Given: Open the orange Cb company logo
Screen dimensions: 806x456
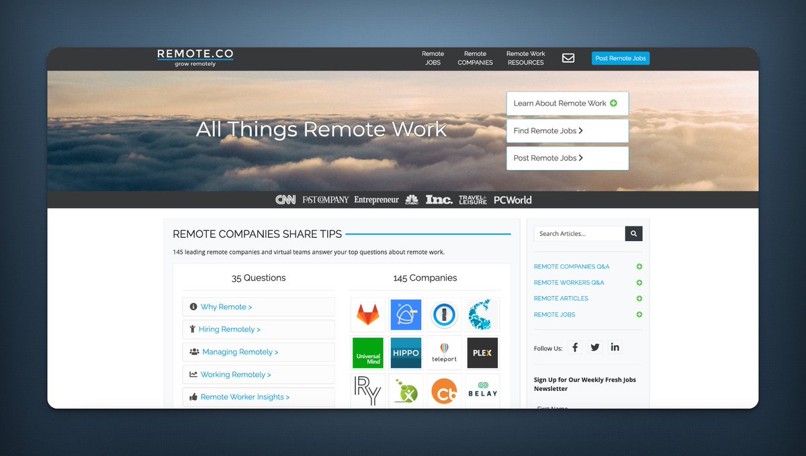Looking at the screenshot, I should (x=444, y=391).
